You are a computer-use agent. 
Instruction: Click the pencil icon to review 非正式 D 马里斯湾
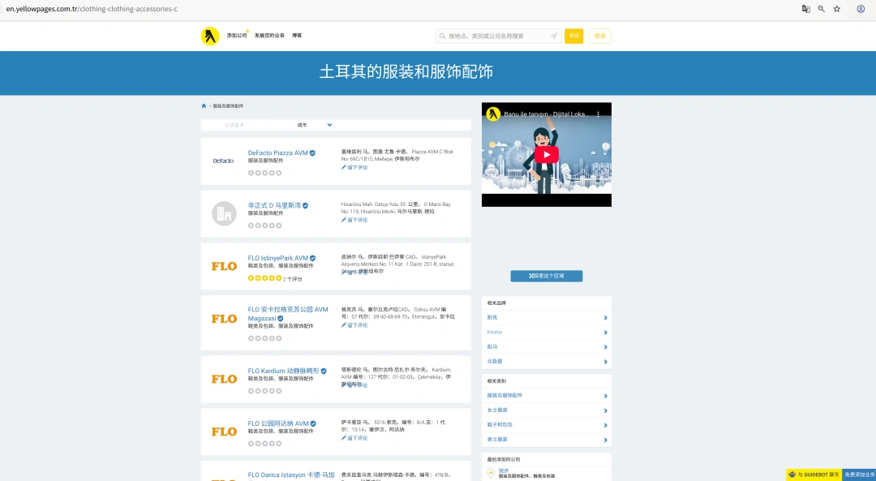(344, 220)
